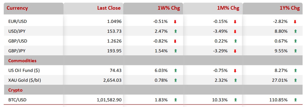Select the Commodities section row
306x107 pixels.
pyautogui.click(x=153, y=60)
